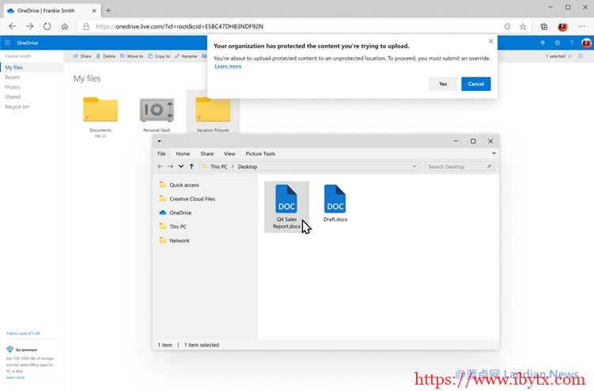Viewport: 594px width, 391px height.
Task: Expand the Explorer recent locations dropdown
Action: (x=181, y=167)
